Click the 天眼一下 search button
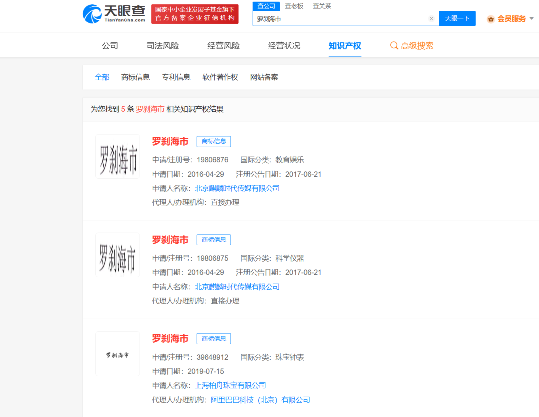The height and width of the screenshot is (417, 539). tap(457, 18)
